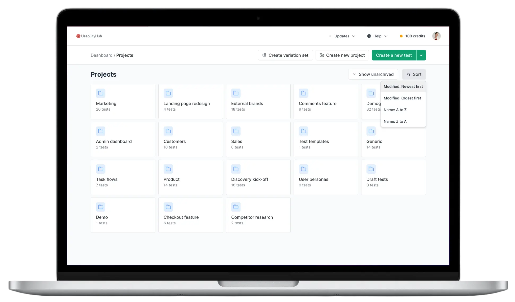Viewport: 515px width, 302px height.
Task: Click the Customers folder icon
Action: point(168,131)
